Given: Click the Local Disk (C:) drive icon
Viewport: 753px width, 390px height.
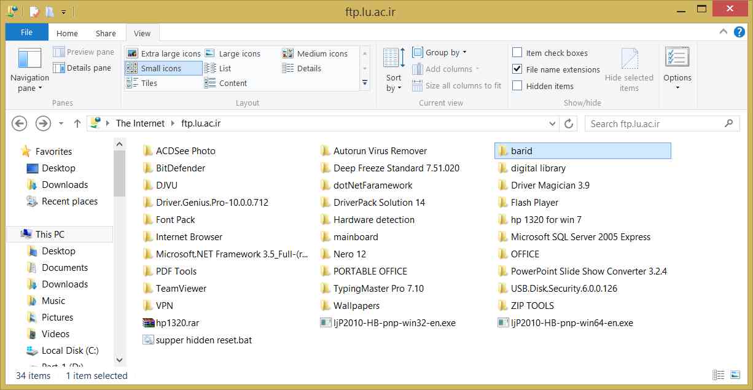Looking at the screenshot, I should (x=33, y=351).
